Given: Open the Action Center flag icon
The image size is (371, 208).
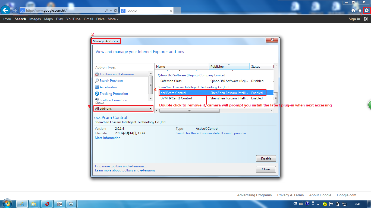Looking at the screenshot, I should (x=331, y=204).
